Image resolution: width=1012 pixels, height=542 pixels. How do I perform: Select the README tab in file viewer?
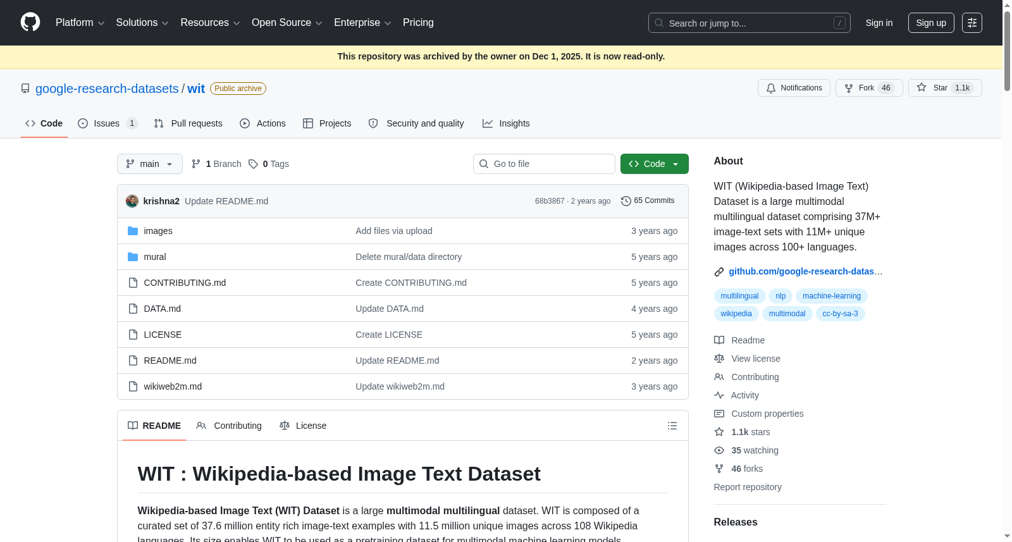[x=154, y=426]
